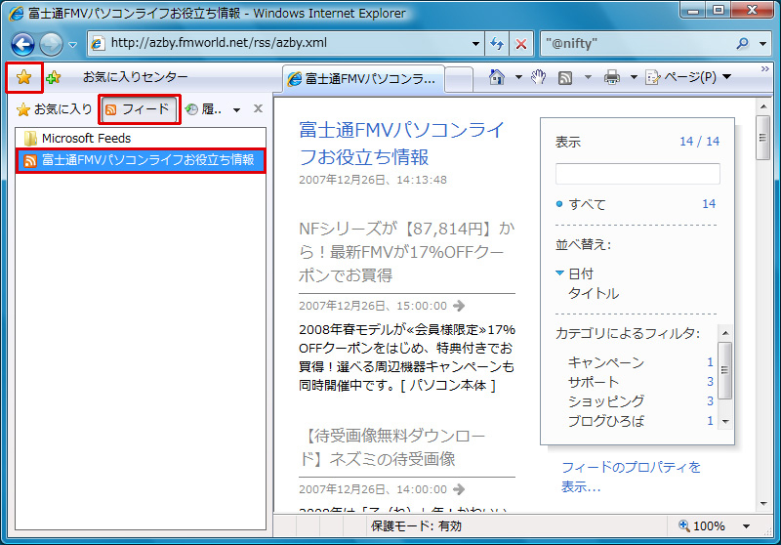Expand the Home button dropdown
Viewport: 781px width, 545px height.
pyautogui.click(x=518, y=77)
